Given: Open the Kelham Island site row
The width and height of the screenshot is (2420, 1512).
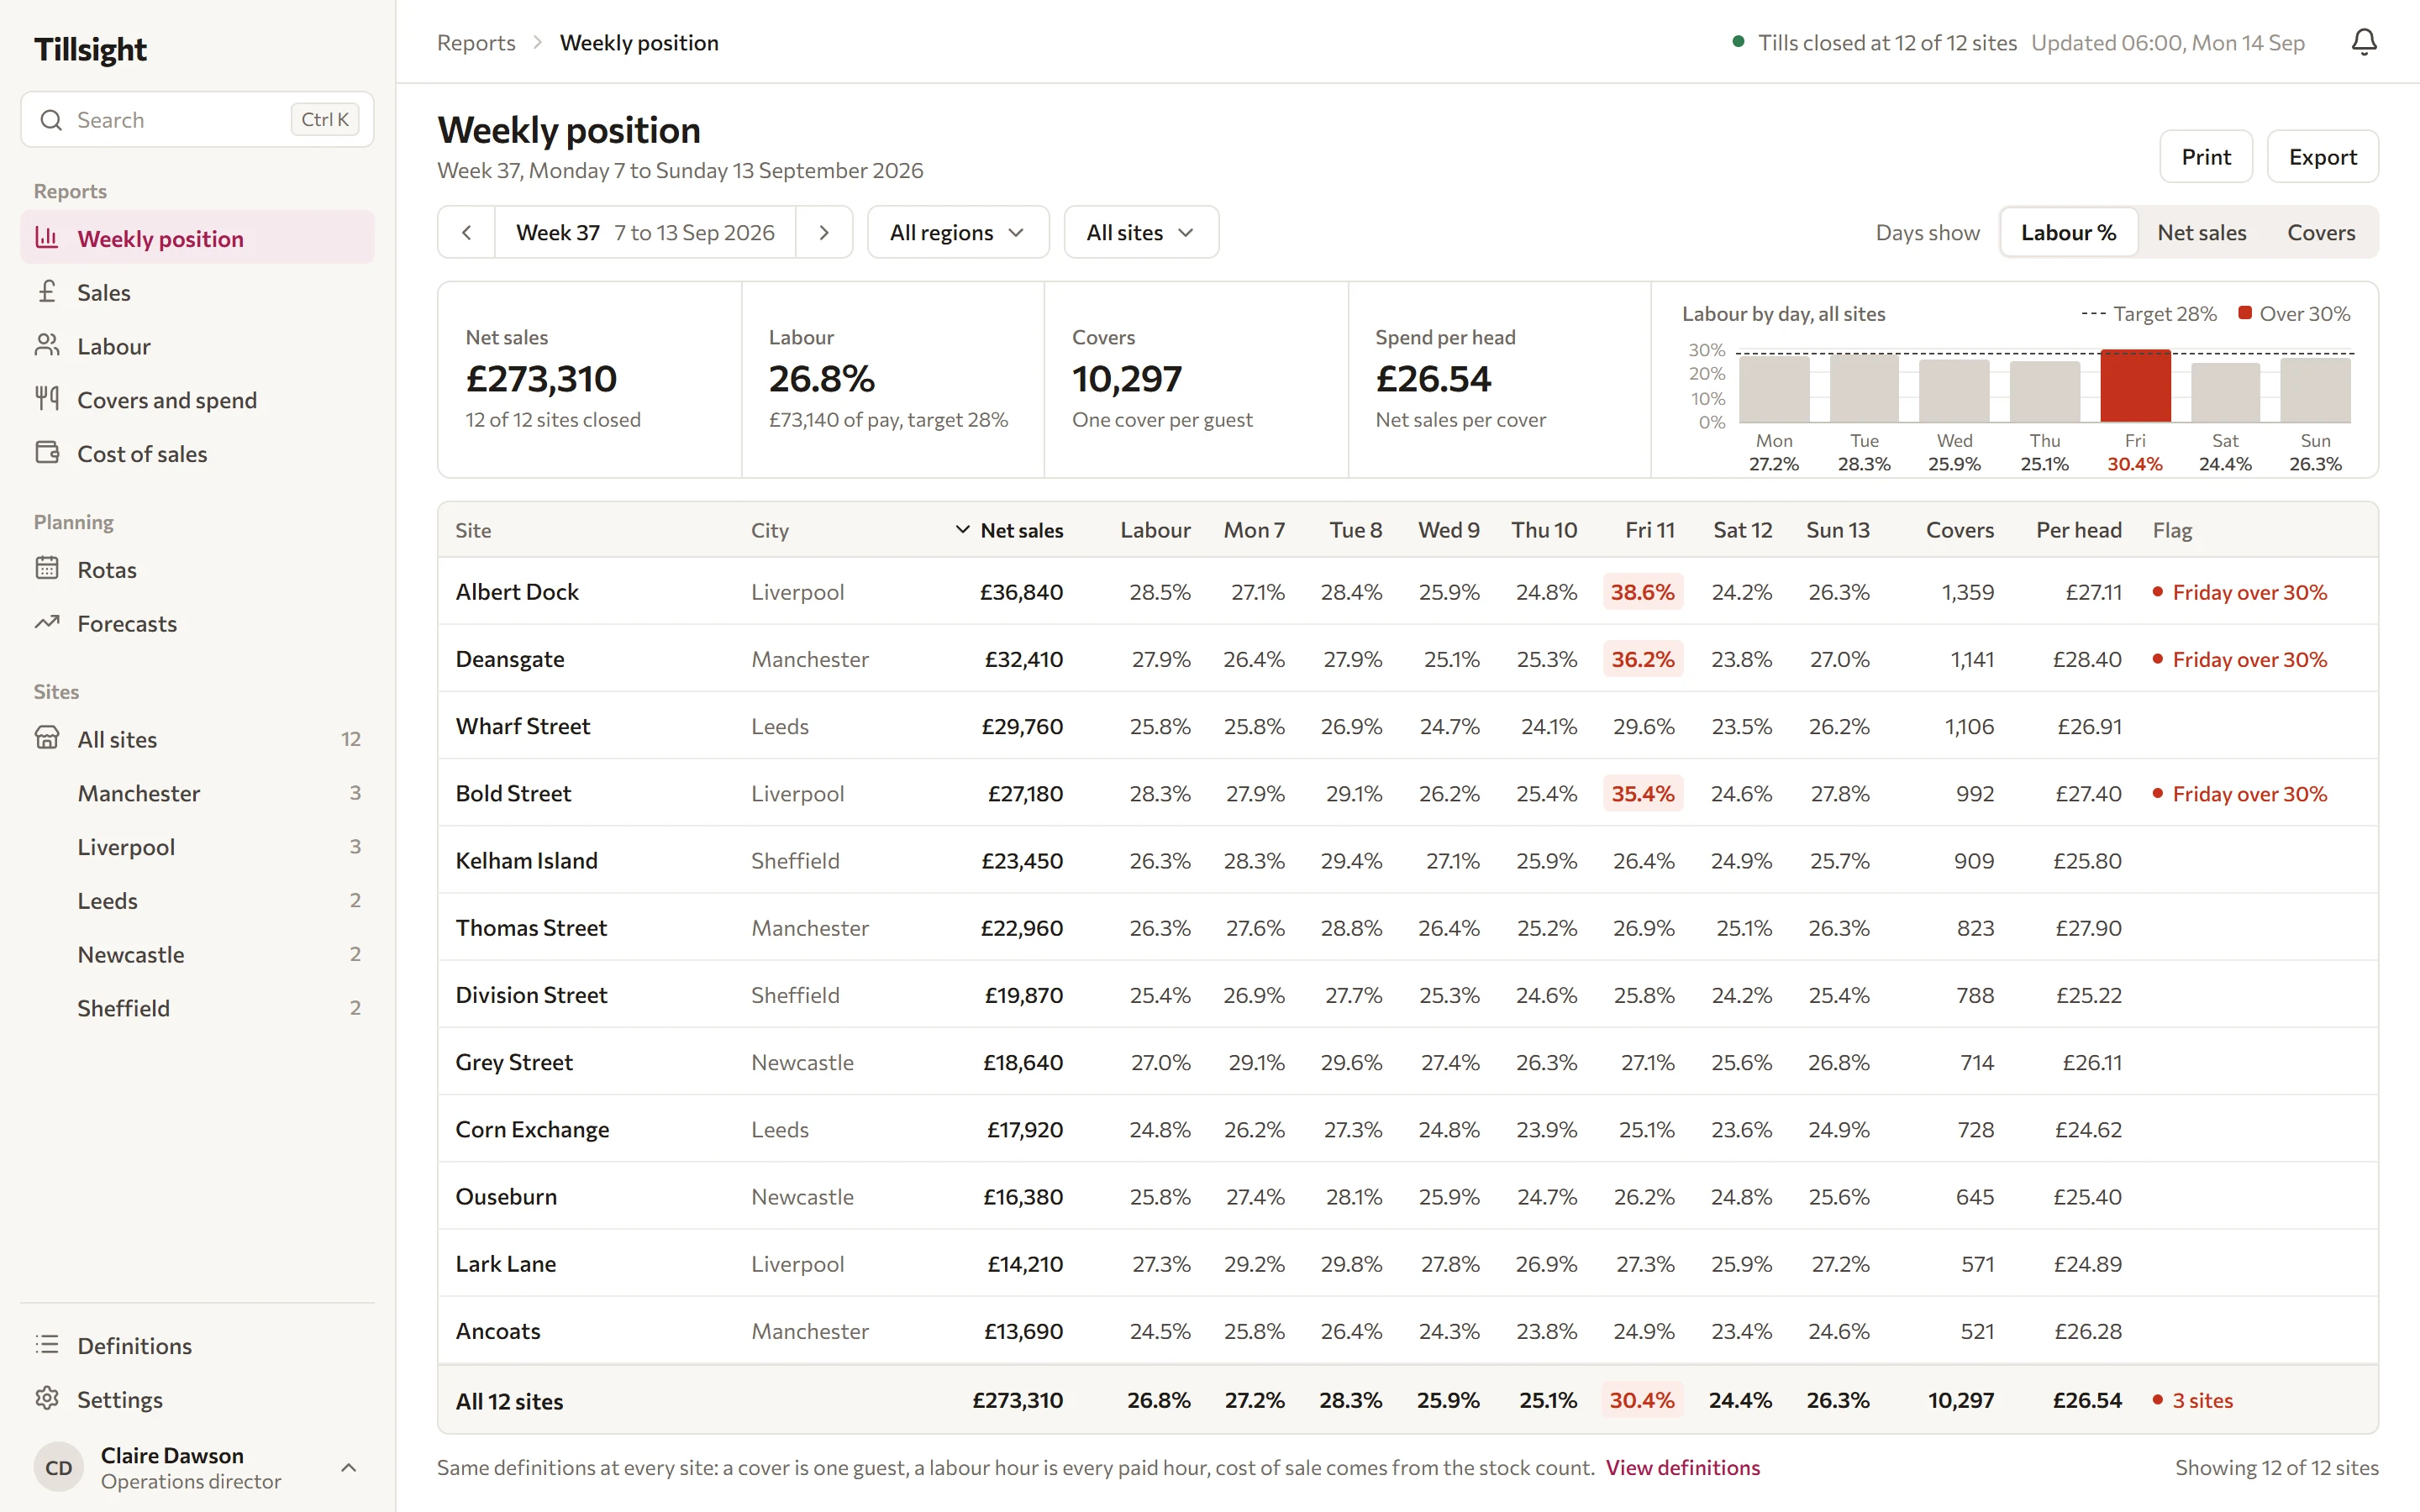Looking at the screenshot, I should (1408, 860).
